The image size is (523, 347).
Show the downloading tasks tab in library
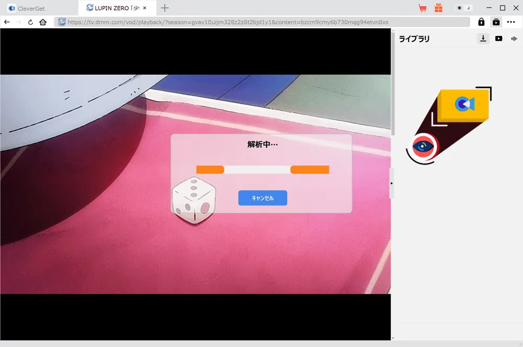click(x=483, y=39)
